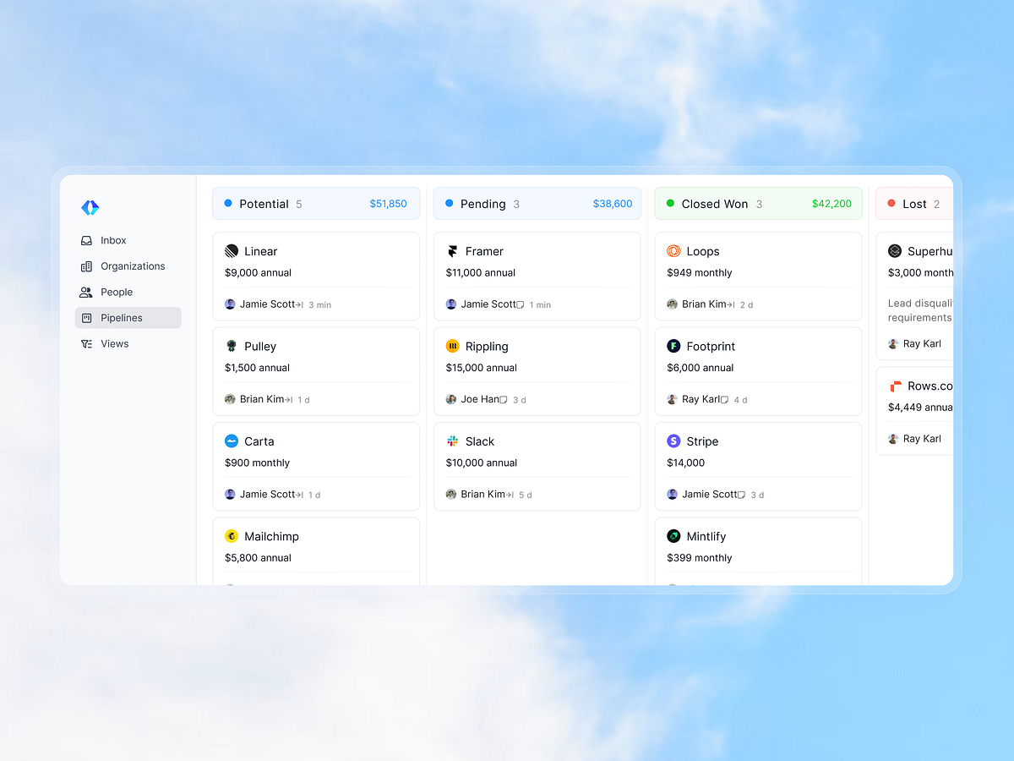Click the stage-move arrow icon on Linear card
Image resolution: width=1014 pixels, height=761 pixels.
299,304
